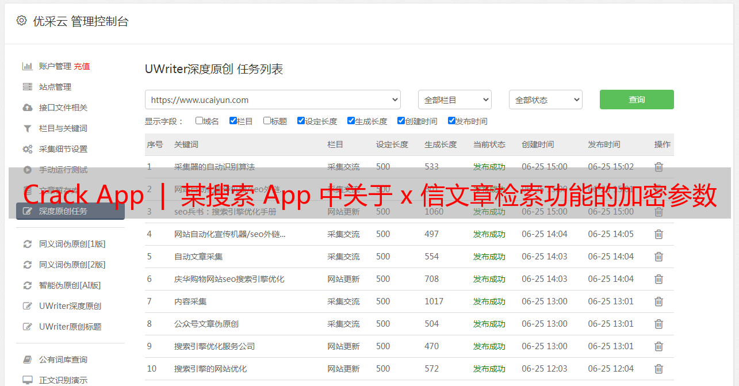
Task: Click keyword 公众号文章伪原创
Action: tap(206, 324)
